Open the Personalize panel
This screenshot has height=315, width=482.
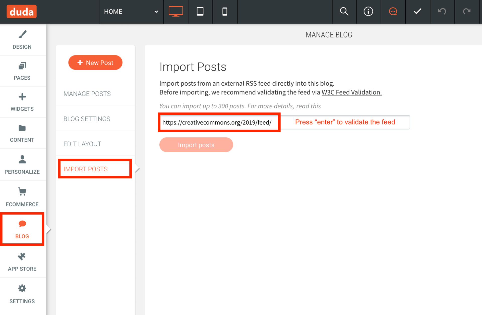pos(22,165)
